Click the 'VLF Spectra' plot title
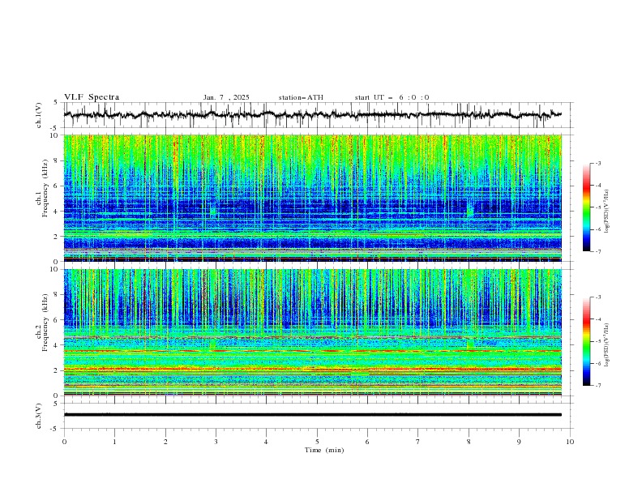 pos(92,97)
